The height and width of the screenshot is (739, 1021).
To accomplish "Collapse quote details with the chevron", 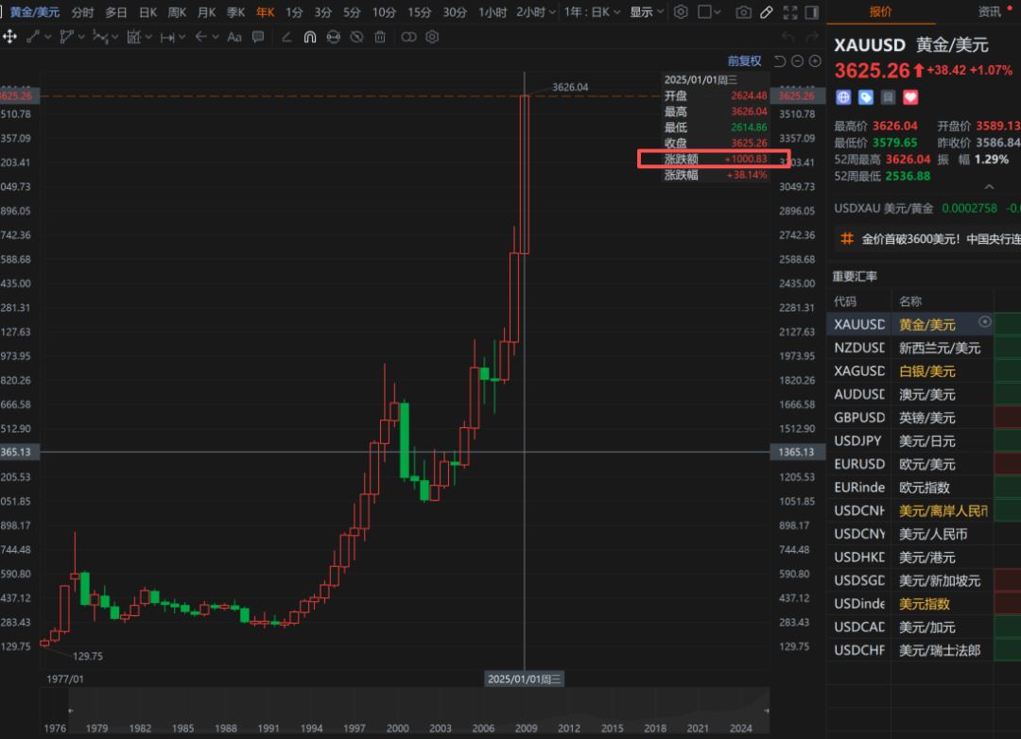I will [x=990, y=186].
